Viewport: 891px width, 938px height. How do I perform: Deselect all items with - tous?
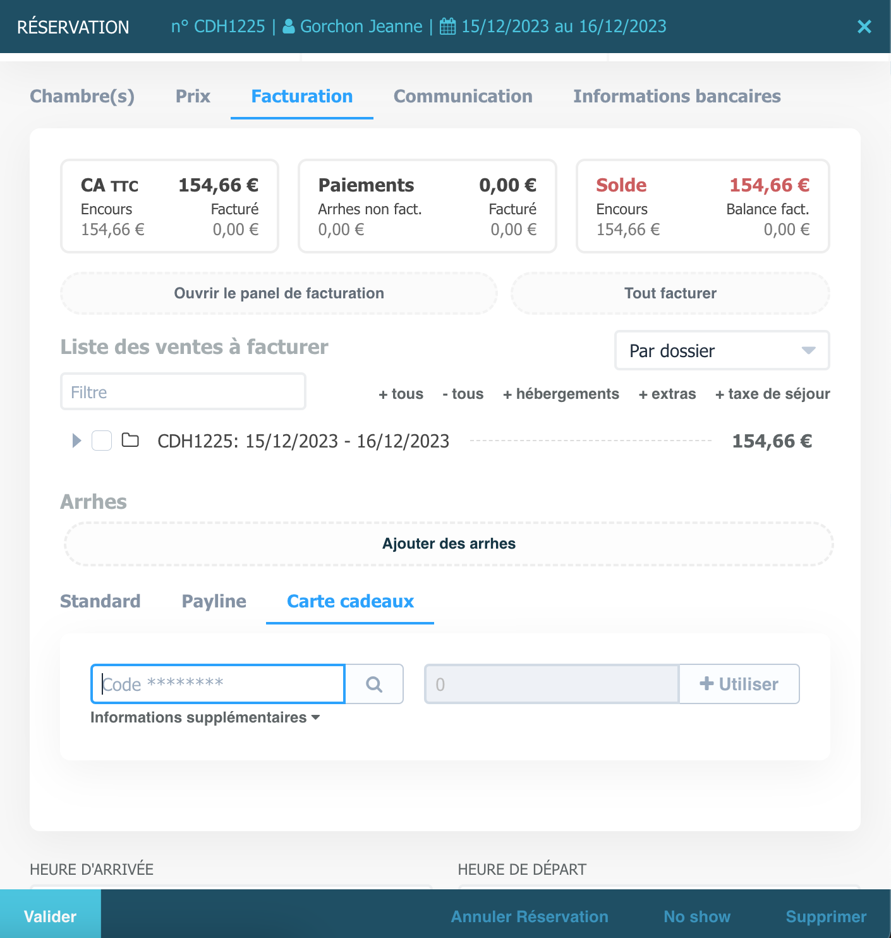click(x=463, y=394)
